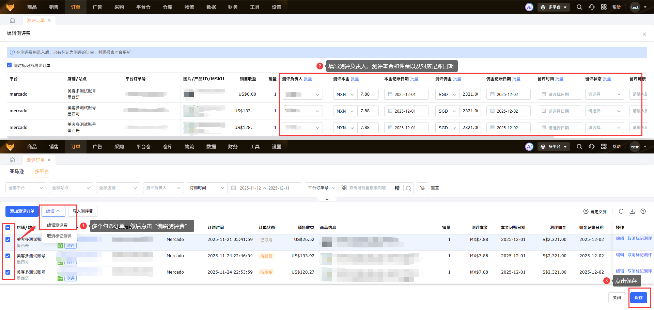Open the 商品 menu in the lower navigation bar
Image resolution: width=654 pixels, height=310 pixels.
(x=32, y=147)
